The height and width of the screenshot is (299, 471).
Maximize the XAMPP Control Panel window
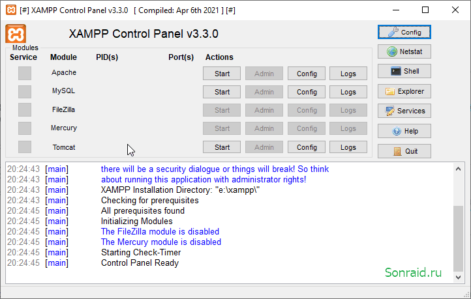pyautogui.click(x=425, y=10)
